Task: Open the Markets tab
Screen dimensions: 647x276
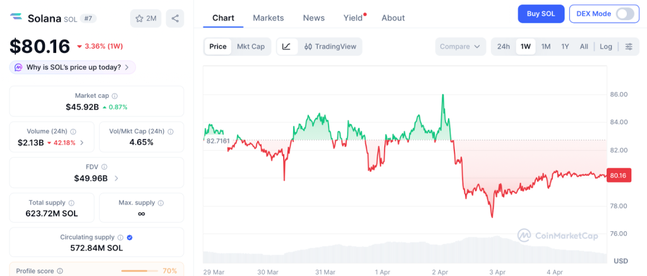Action: coord(269,18)
